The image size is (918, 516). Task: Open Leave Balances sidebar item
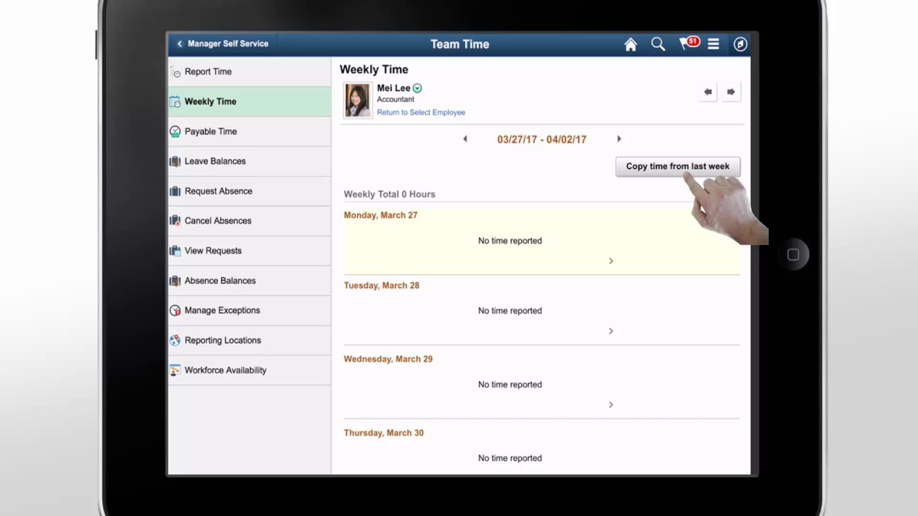(250, 161)
